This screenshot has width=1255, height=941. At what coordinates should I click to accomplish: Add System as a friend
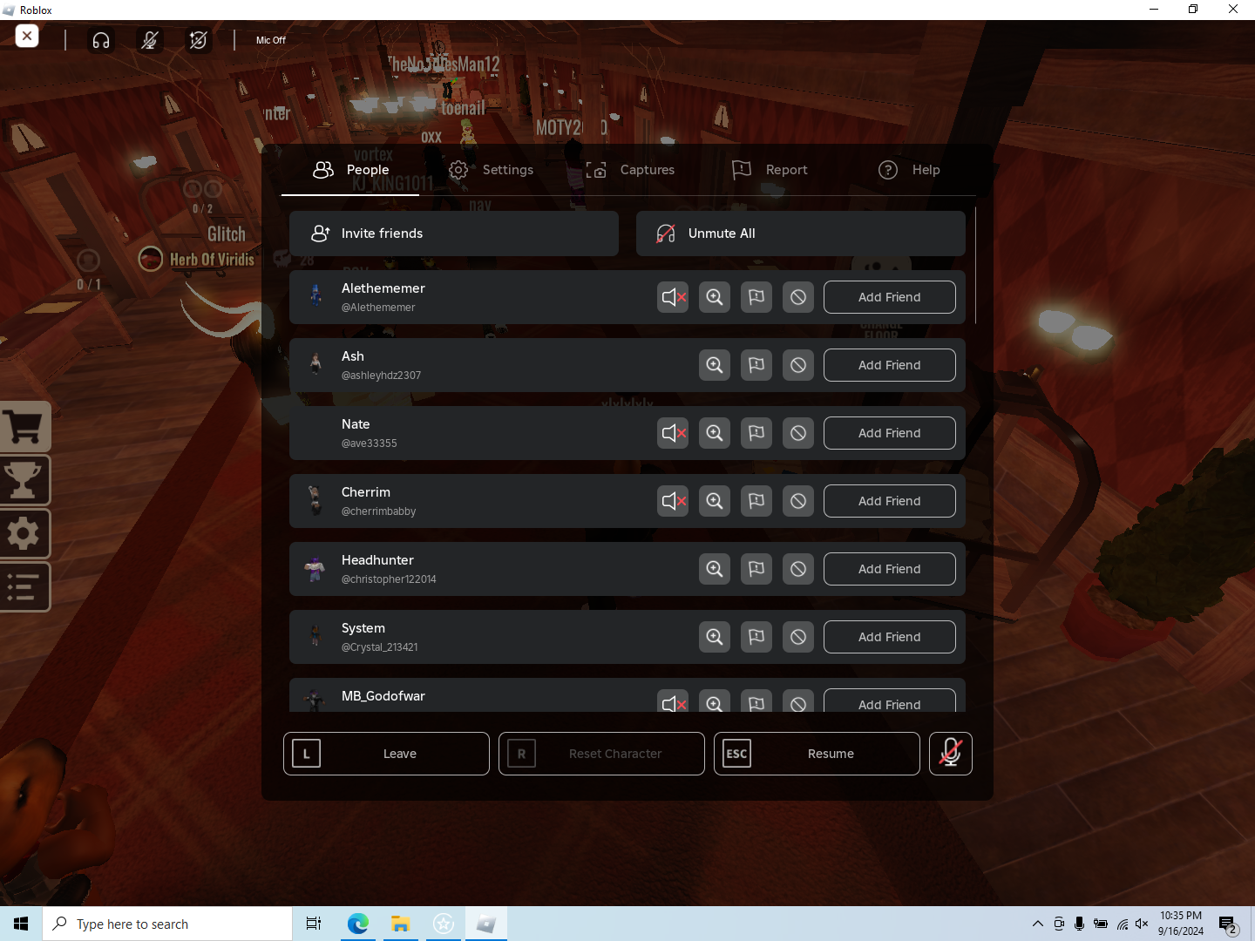[890, 637]
